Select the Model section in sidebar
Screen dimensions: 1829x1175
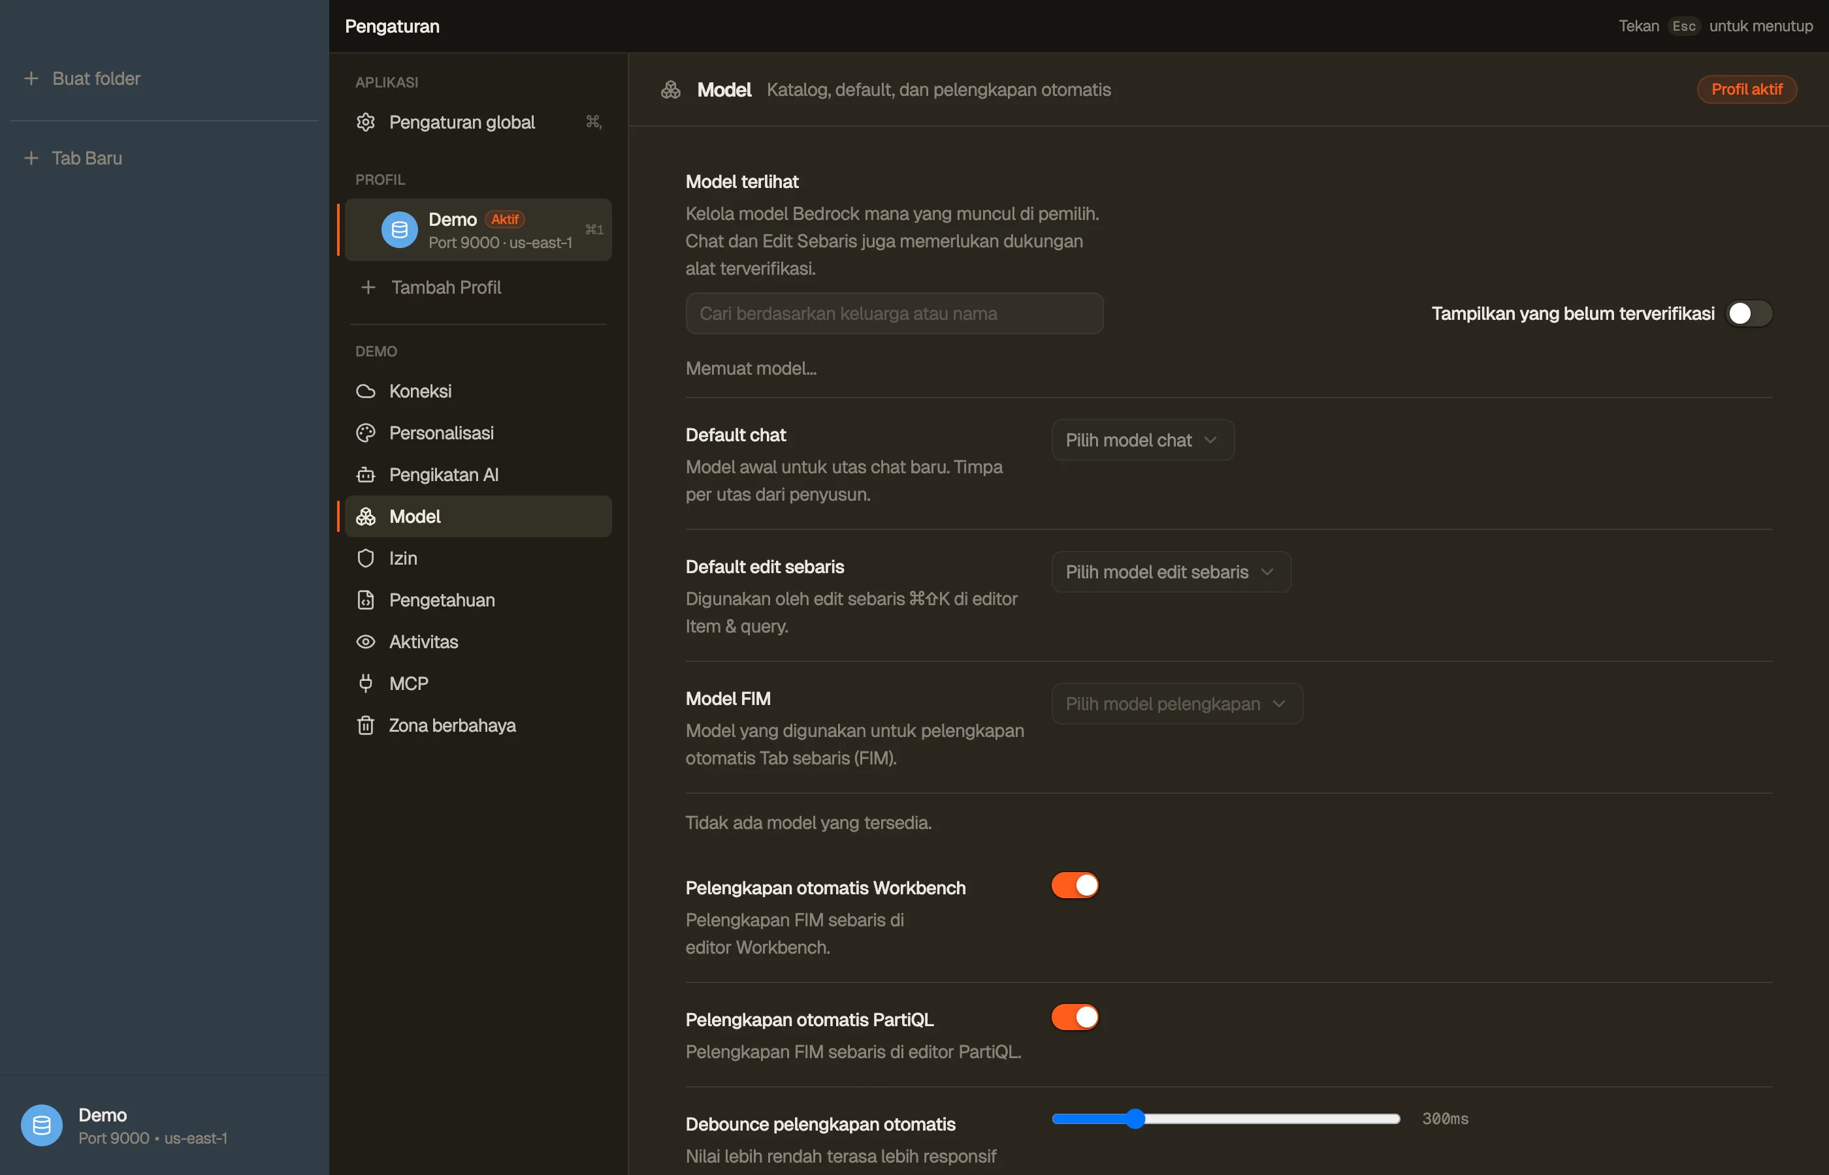point(478,516)
